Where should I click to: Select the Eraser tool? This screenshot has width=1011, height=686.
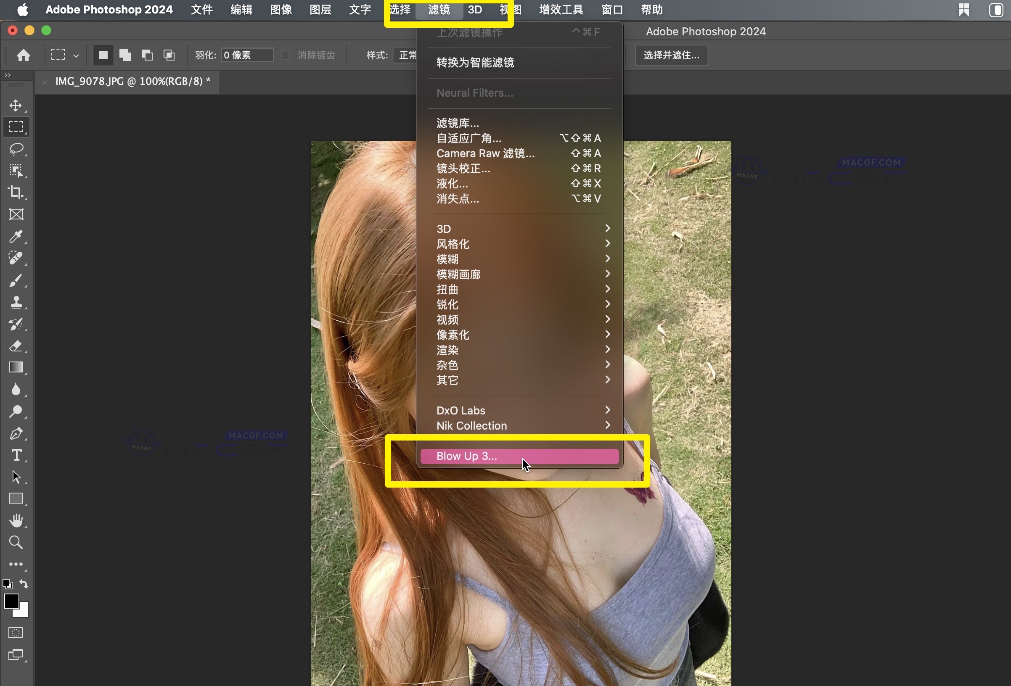(16, 346)
